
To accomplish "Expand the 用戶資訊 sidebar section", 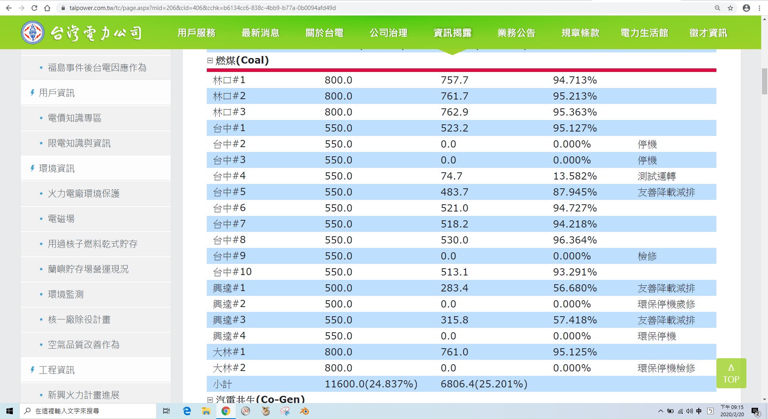I will [x=56, y=93].
